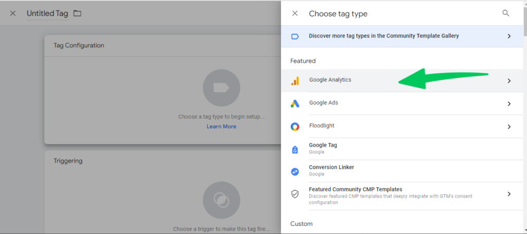Click the Google Analytics bar-chart icon
527x234 pixels.
[295, 81]
